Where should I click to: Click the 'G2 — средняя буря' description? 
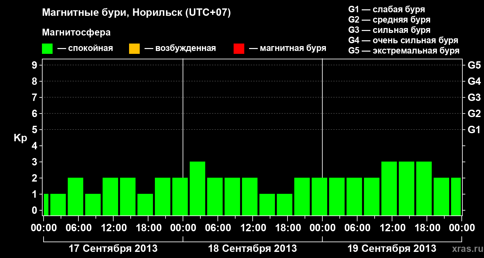pos(389,20)
